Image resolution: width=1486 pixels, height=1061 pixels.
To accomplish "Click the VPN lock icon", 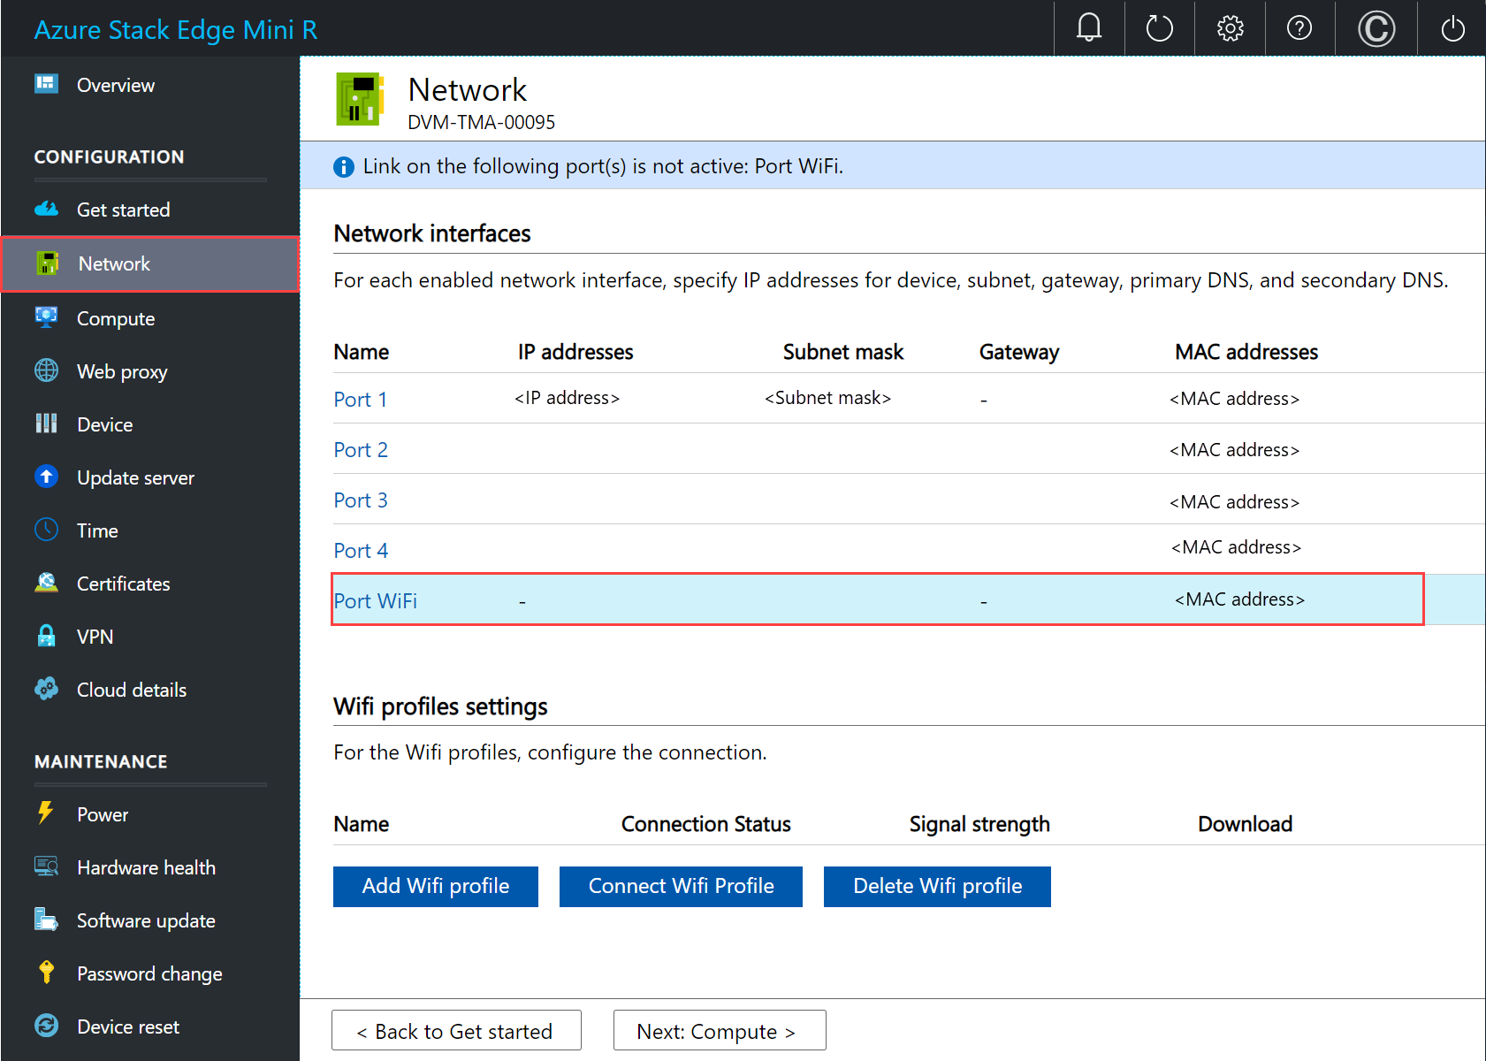I will coord(46,636).
